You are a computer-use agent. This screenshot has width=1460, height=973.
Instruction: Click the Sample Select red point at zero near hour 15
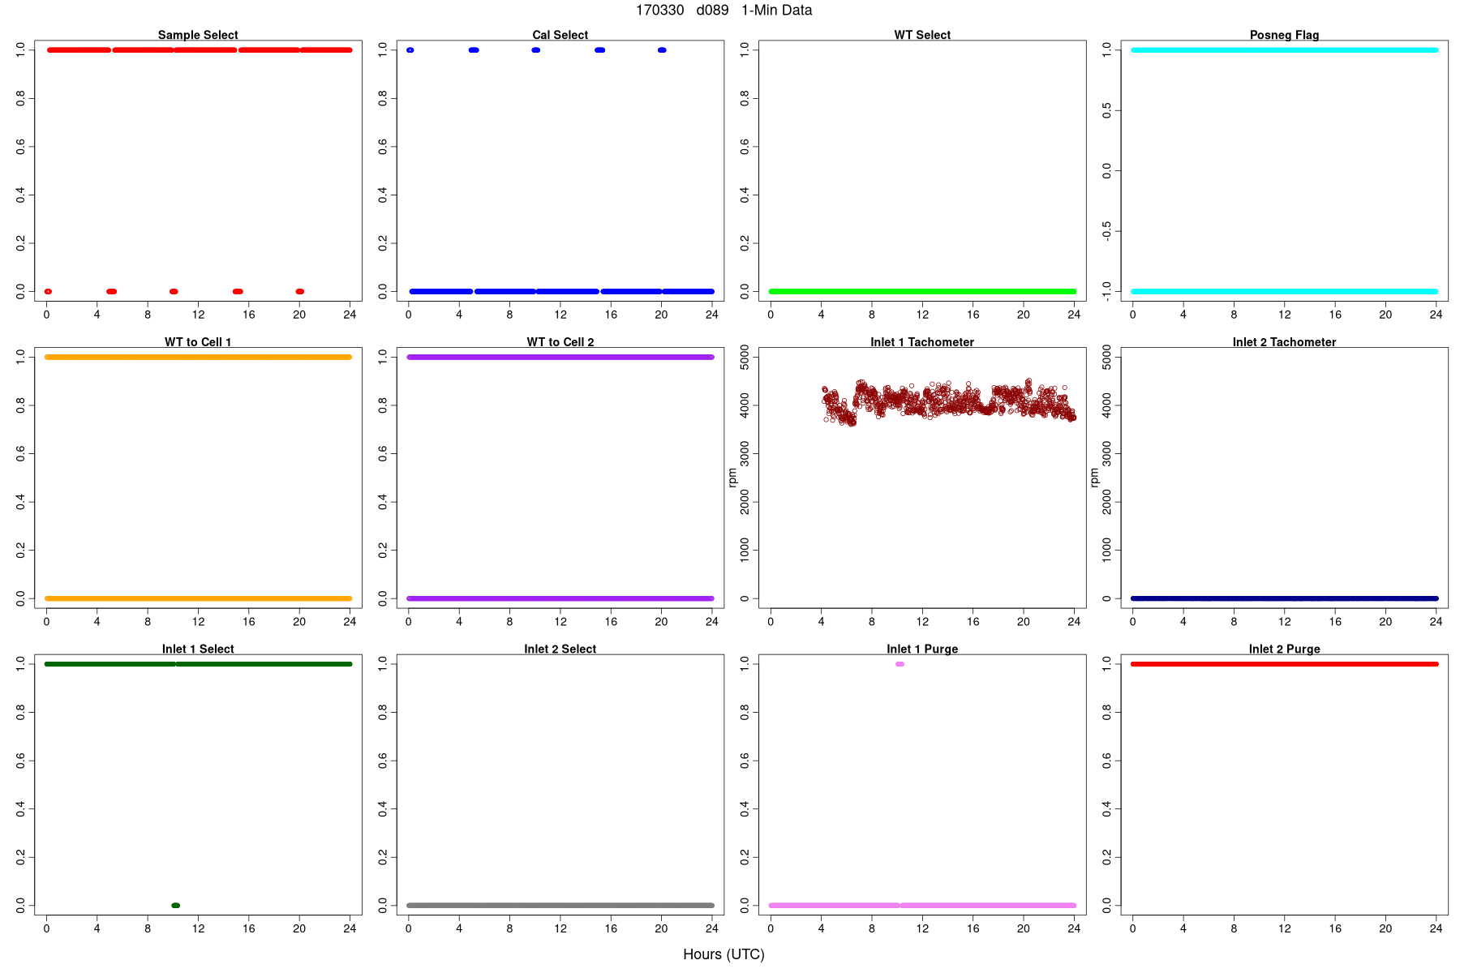238,291
